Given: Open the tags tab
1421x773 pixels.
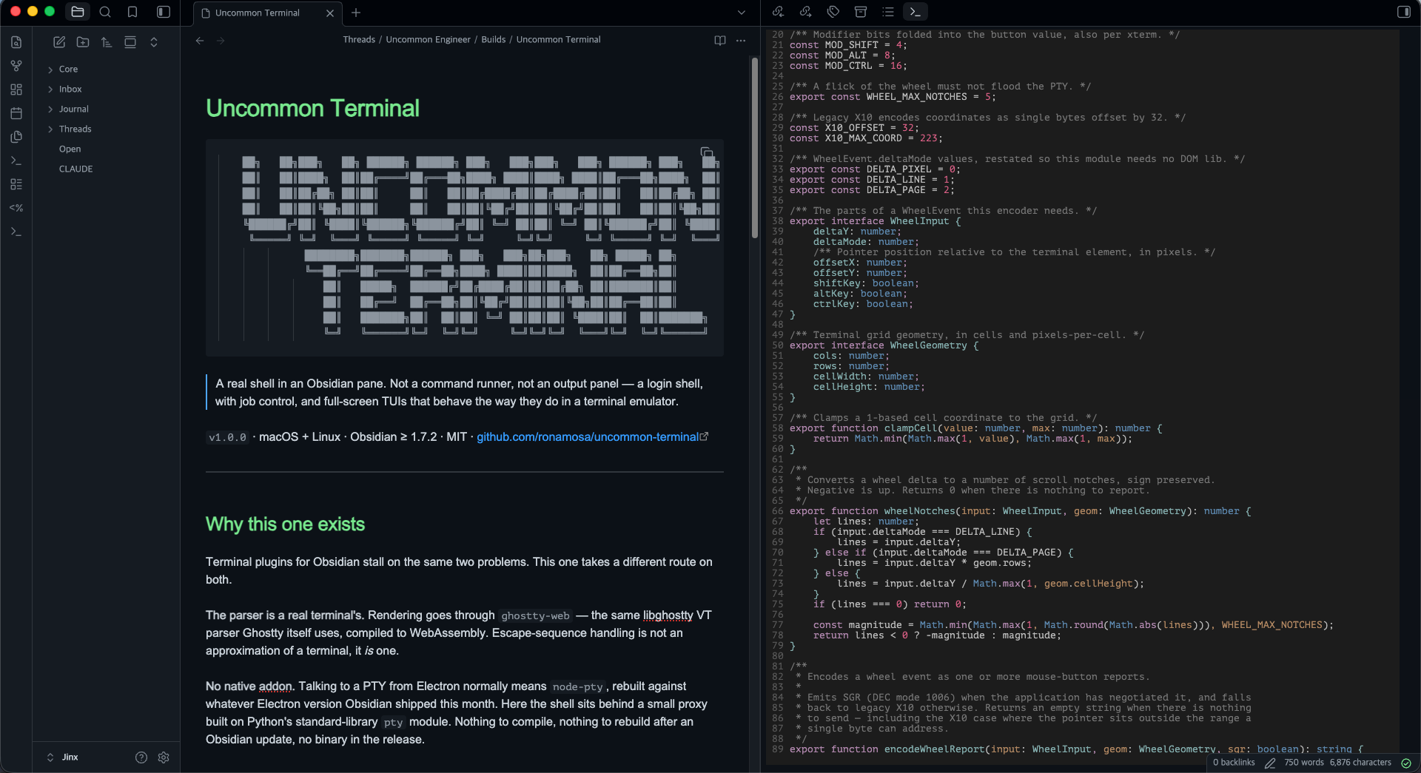Looking at the screenshot, I should click(833, 12).
